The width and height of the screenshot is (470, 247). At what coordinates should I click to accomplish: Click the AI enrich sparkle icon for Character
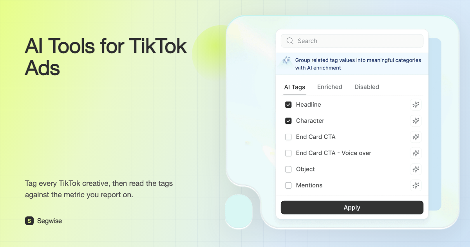point(416,121)
